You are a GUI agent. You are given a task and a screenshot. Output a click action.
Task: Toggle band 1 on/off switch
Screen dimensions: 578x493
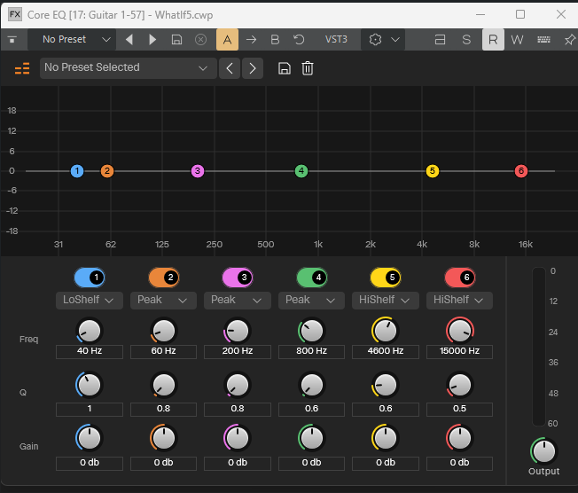tap(89, 277)
